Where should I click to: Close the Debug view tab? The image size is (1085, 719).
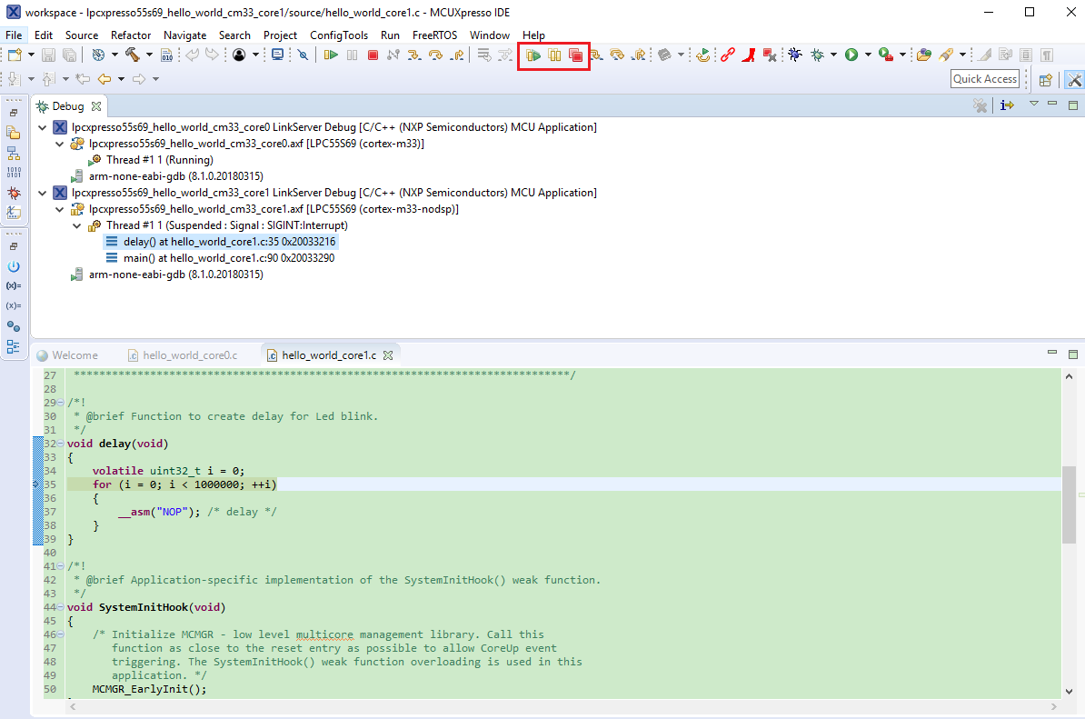click(96, 105)
